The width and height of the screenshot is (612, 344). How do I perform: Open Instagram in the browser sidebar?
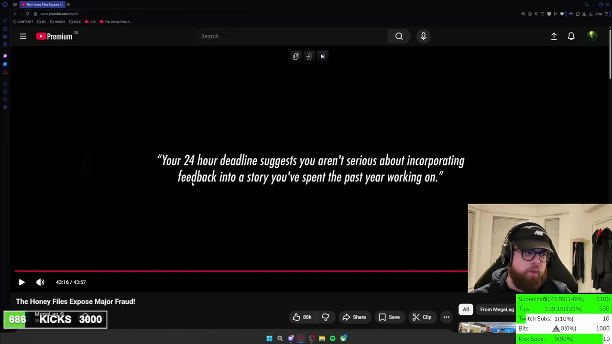[x=5, y=72]
